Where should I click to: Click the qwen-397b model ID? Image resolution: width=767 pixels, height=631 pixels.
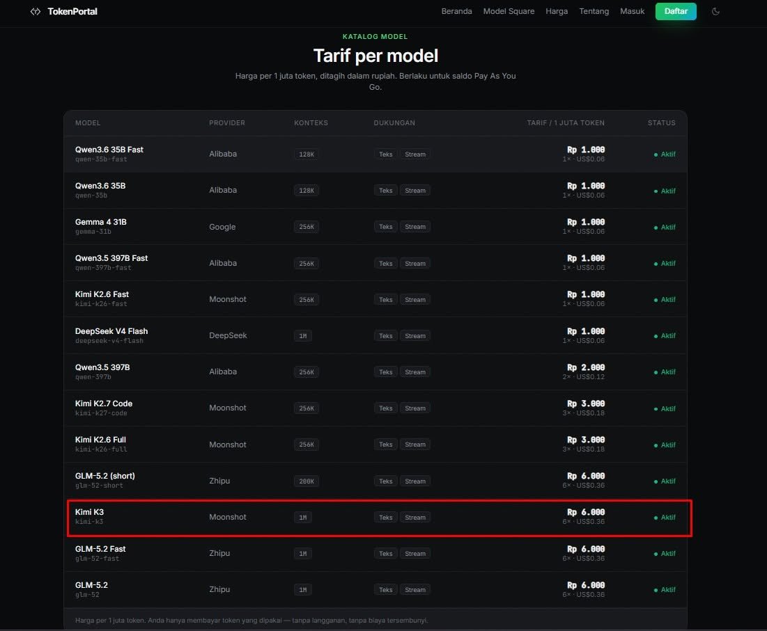(x=93, y=377)
